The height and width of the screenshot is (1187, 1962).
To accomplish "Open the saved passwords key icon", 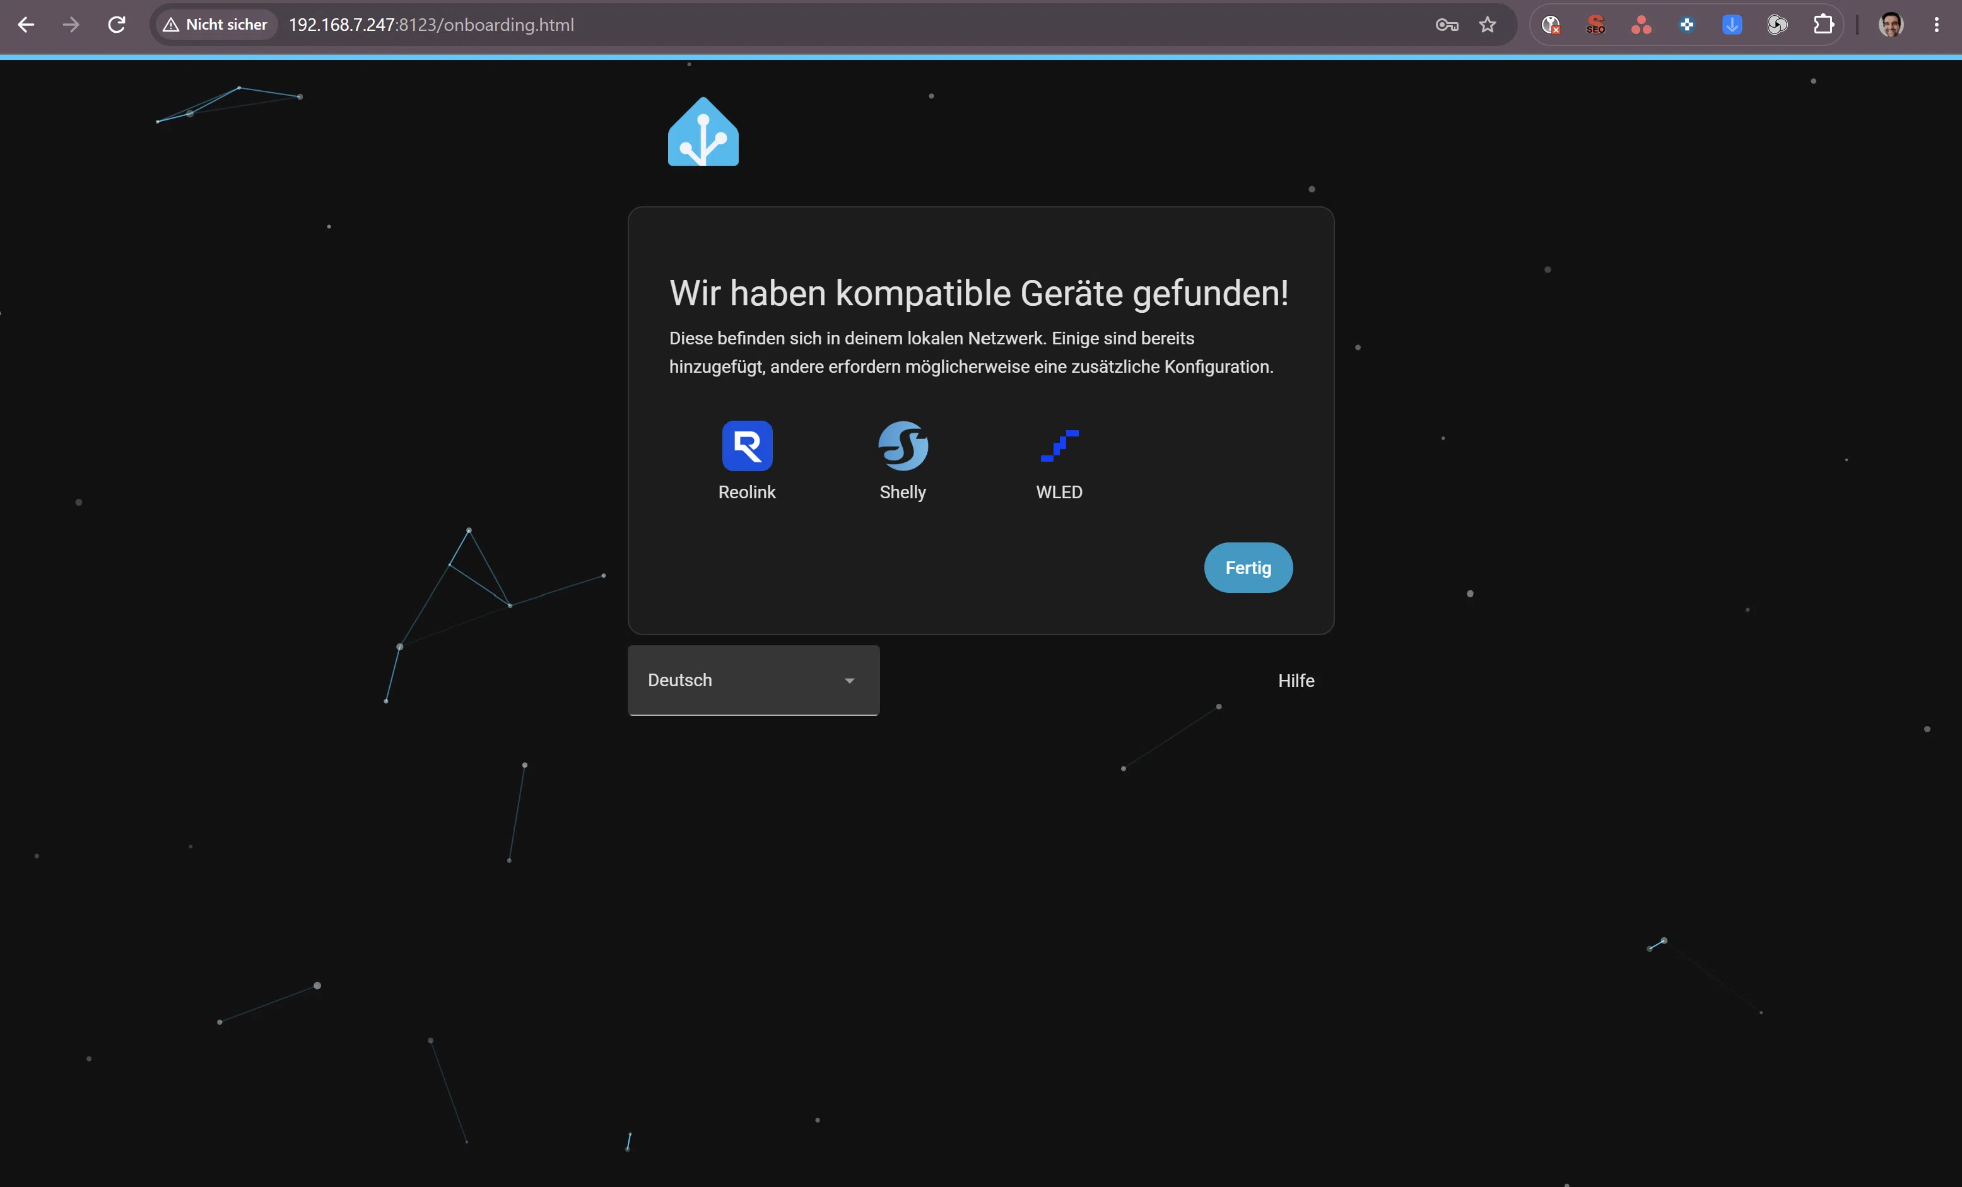I will [x=1447, y=25].
